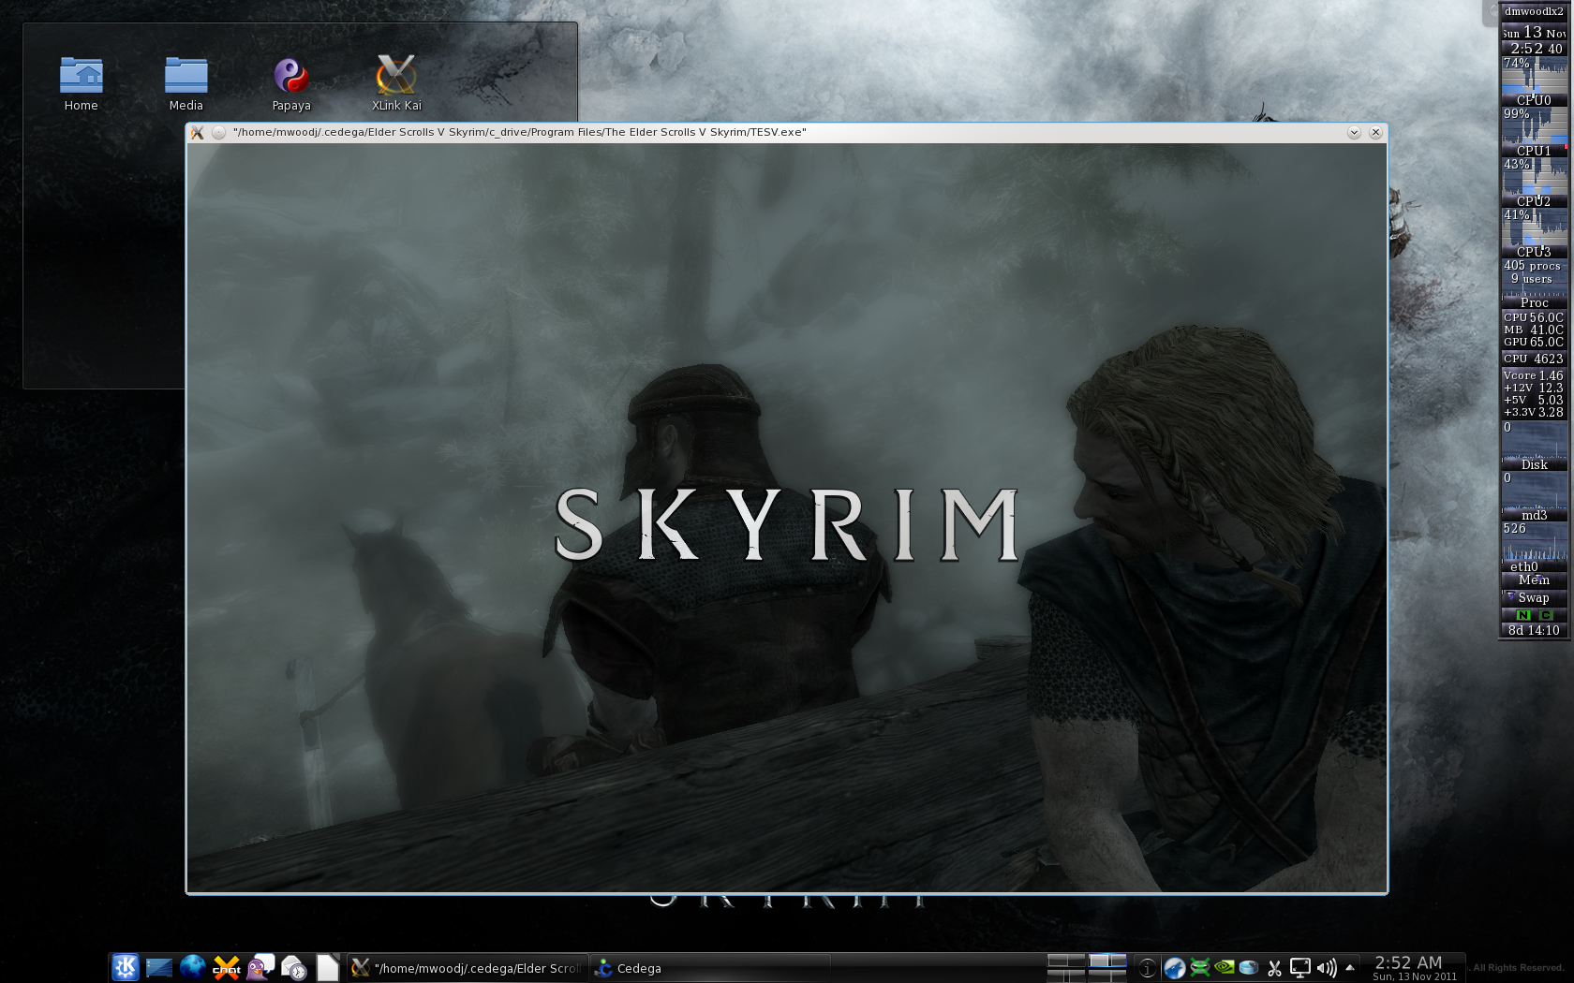Show hidden system tray icons arrow
1574x983 pixels.
pyautogui.click(x=1350, y=967)
